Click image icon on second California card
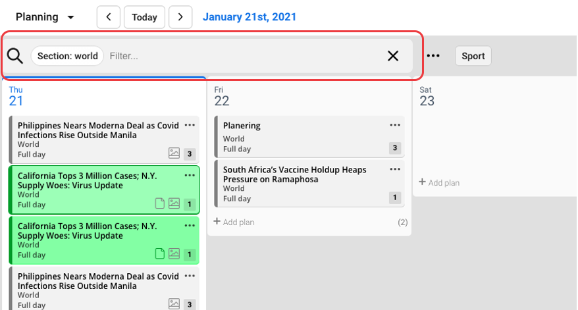Viewport: 578px width, 310px height. [174, 253]
